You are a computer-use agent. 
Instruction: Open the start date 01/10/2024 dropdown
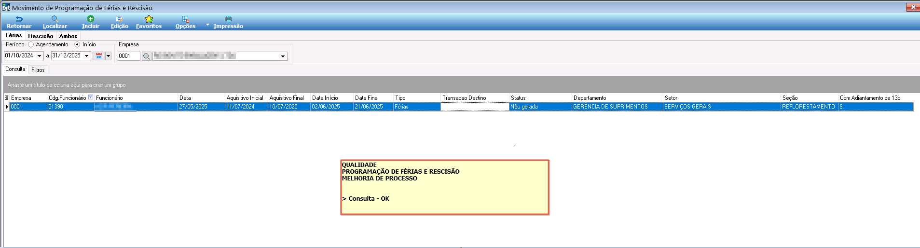(x=40, y=56)
